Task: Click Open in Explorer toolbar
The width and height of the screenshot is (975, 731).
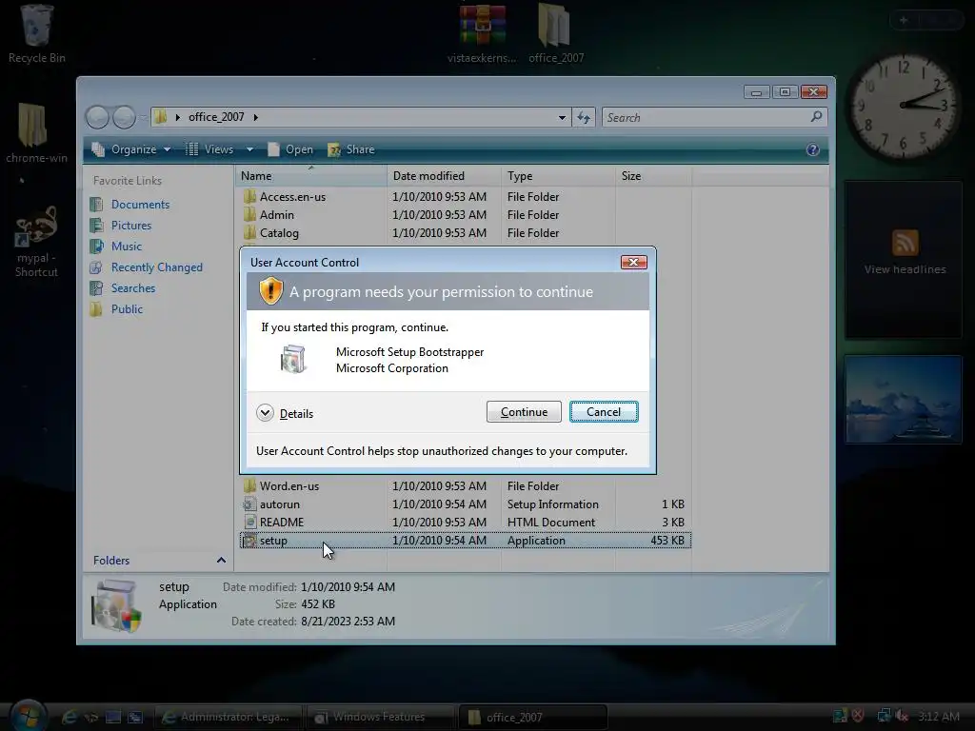Action: pos(290,149)
